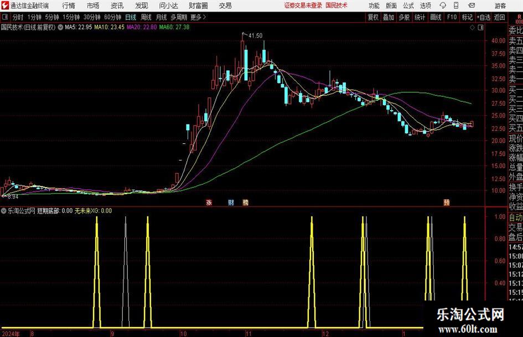Click the 短期底部: 0.00 indicator label
Viewport: 523px width, 337px height.
(55, 210)
